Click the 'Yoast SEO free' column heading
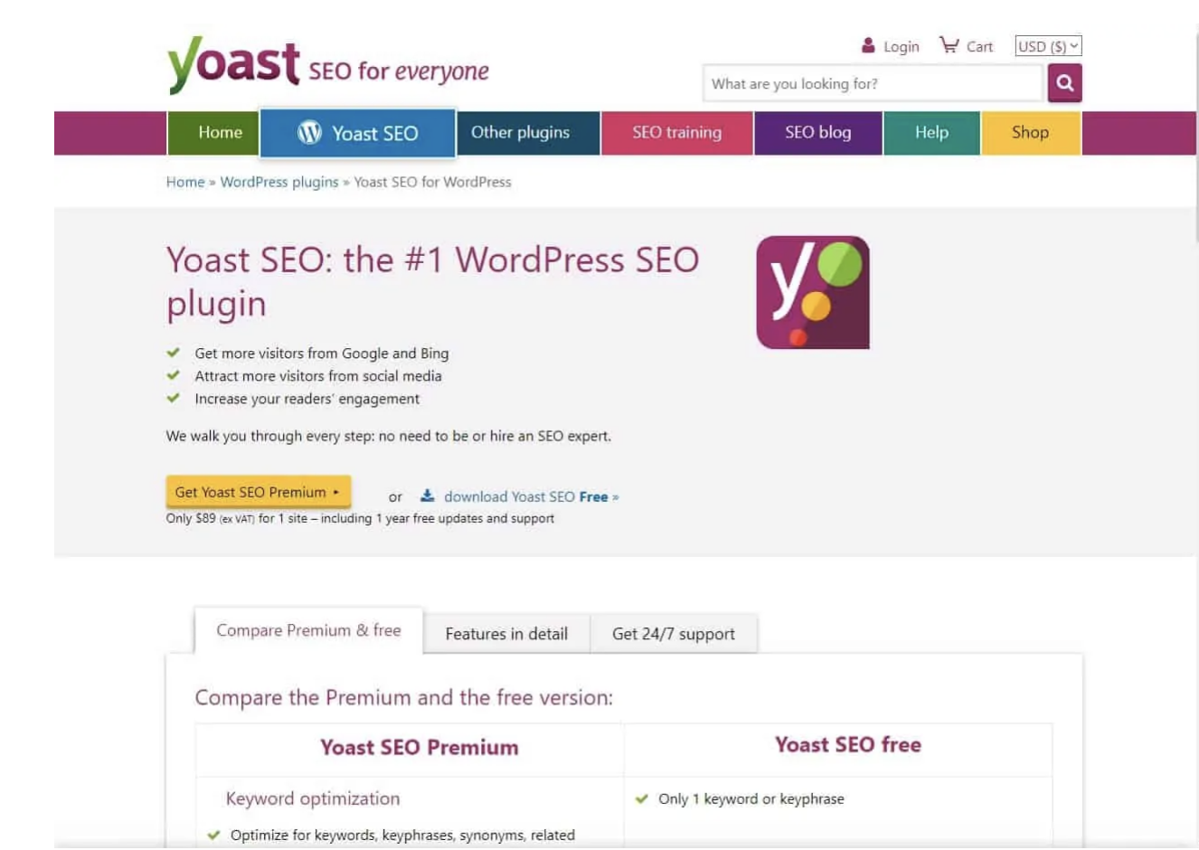 click(848, 744)
